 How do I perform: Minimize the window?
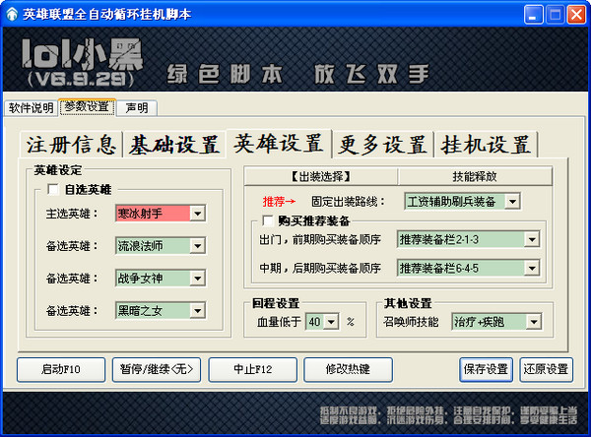(533, 15)
